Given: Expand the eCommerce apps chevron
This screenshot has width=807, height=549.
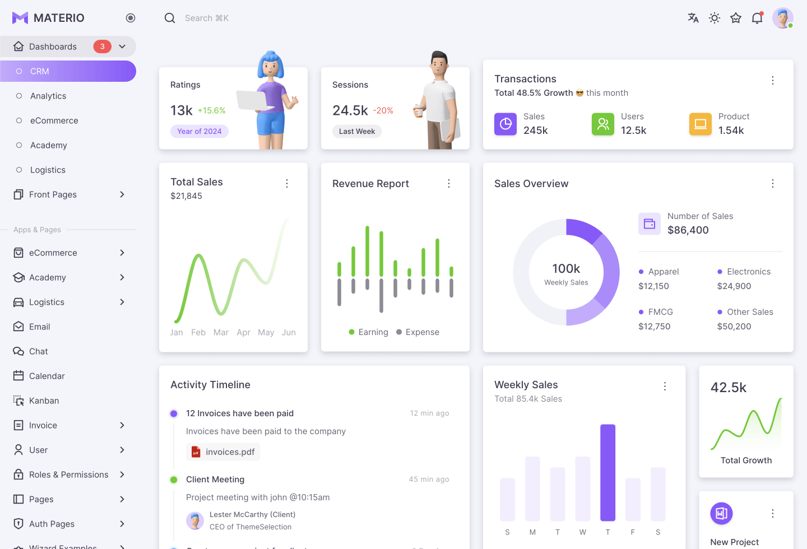Looking at the screenshot, I should point(122,253).
